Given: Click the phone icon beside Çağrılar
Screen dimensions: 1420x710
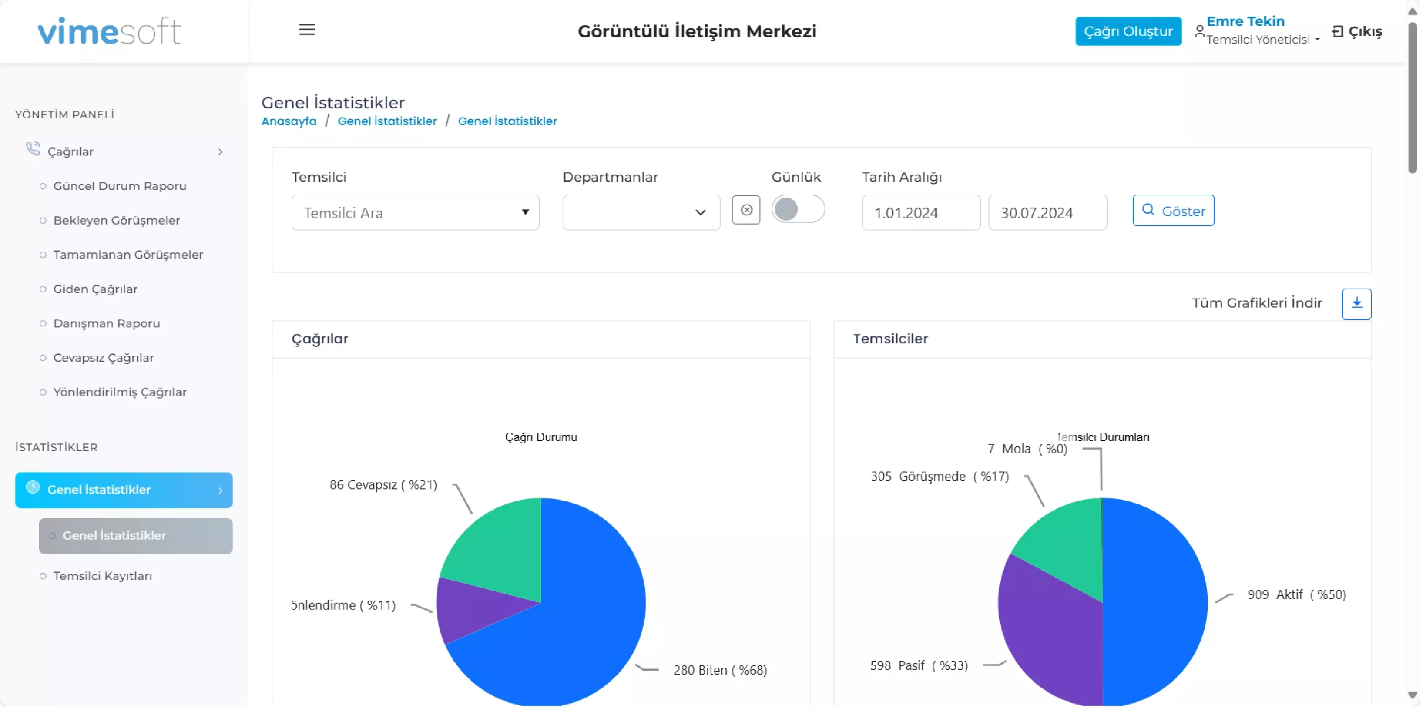Looking at the screenshot, I should [x=33, y=149].
